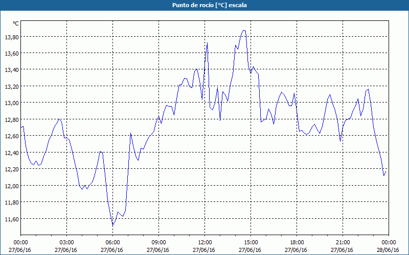Select the 11,60 y-axis value
Viewport: 409px width, 255px height.
point(12,219)
